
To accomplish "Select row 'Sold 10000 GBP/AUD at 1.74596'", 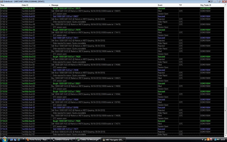I will 112,70.
